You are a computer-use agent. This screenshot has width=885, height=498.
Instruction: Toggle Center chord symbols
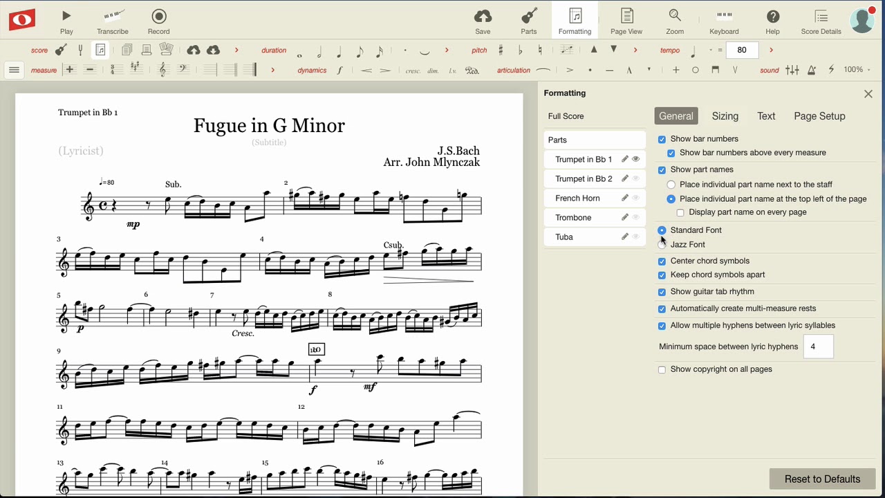coord(662,261)
